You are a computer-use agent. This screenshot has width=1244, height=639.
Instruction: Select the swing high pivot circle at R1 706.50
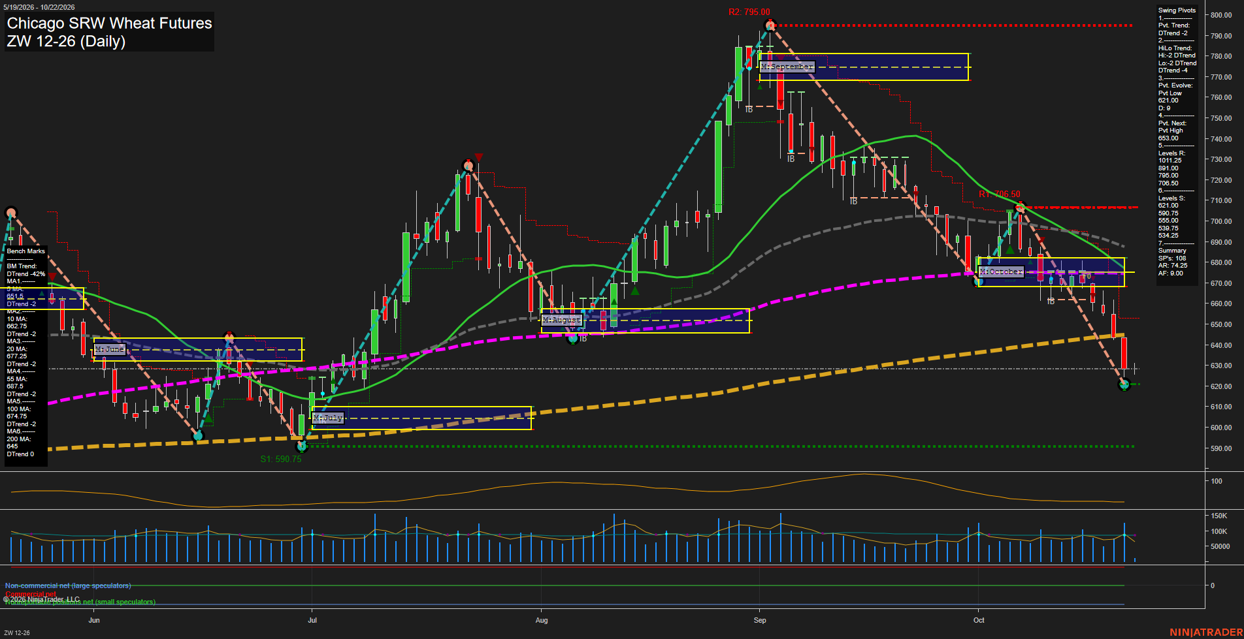coord(1020,208)
